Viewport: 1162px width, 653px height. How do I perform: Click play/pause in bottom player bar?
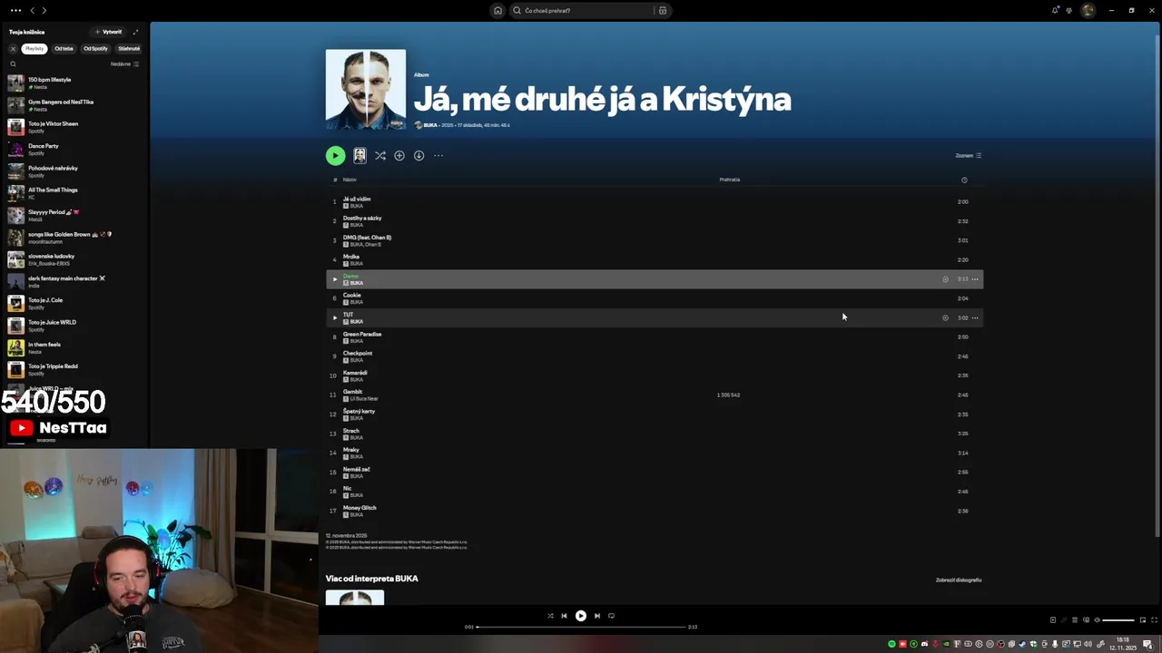point(581,616)
